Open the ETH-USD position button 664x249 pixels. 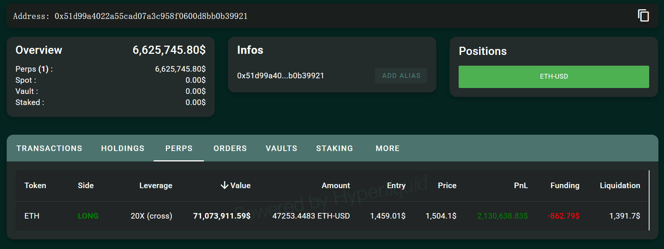point(554,77)
